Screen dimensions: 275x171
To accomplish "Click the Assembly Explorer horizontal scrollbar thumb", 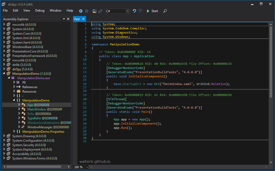I will click(x=34, y=167).
